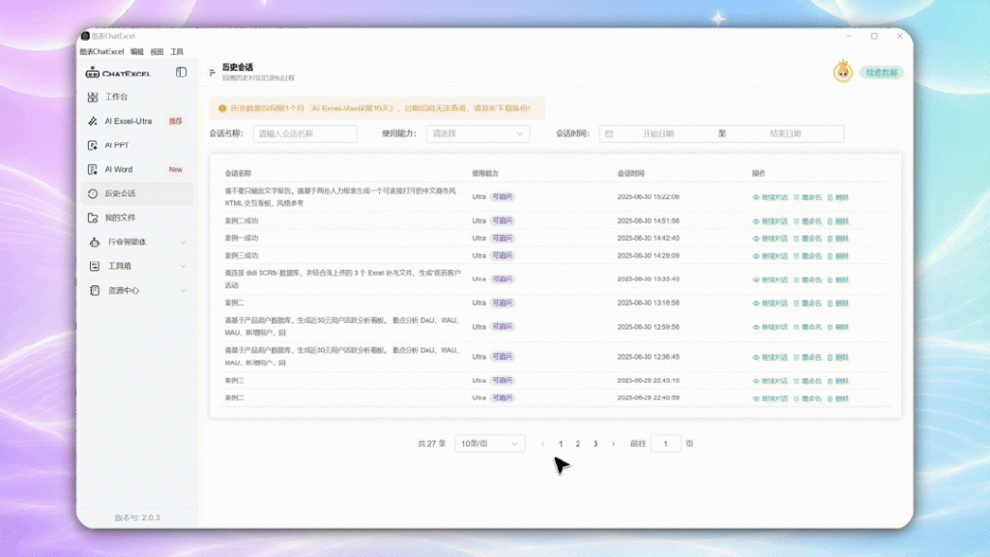Click green button beside avatar
Image resolution: width=990 pixels, height=557 pixels.
point(882,73)
